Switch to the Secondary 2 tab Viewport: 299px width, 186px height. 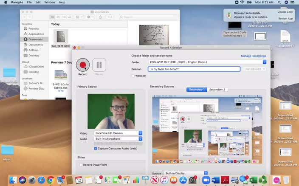click(x=217, y=90)
